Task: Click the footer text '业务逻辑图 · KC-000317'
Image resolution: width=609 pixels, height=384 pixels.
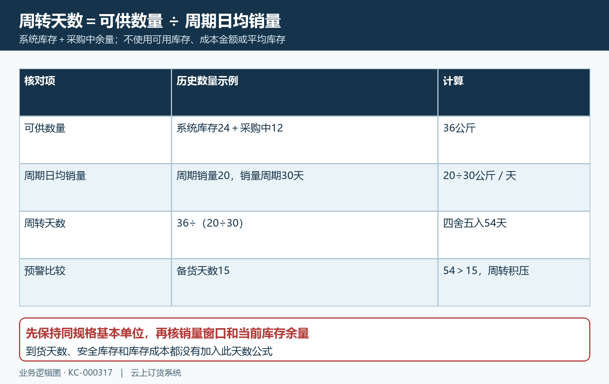Action: (x=66, y=373)
